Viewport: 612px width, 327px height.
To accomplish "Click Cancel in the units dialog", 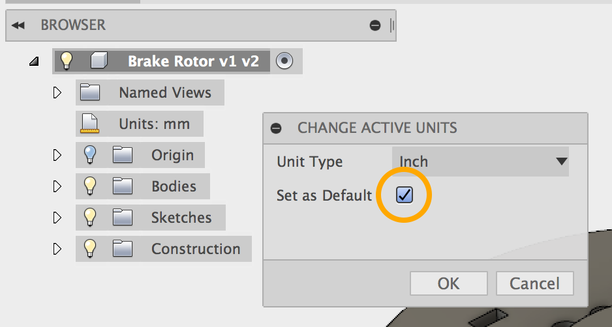I will click(x=534, y=283).
